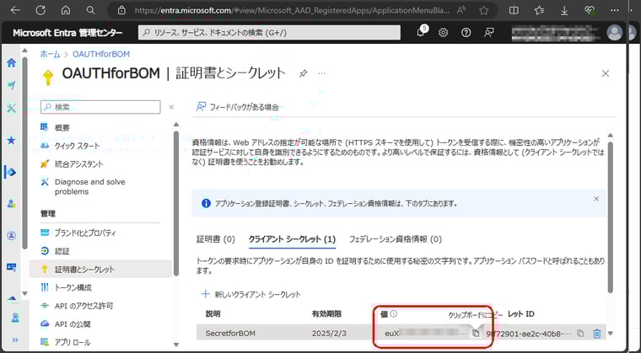Screen dimensions: 641x353
Task: Open the notifications bell icon
Action: coord(421,33)
